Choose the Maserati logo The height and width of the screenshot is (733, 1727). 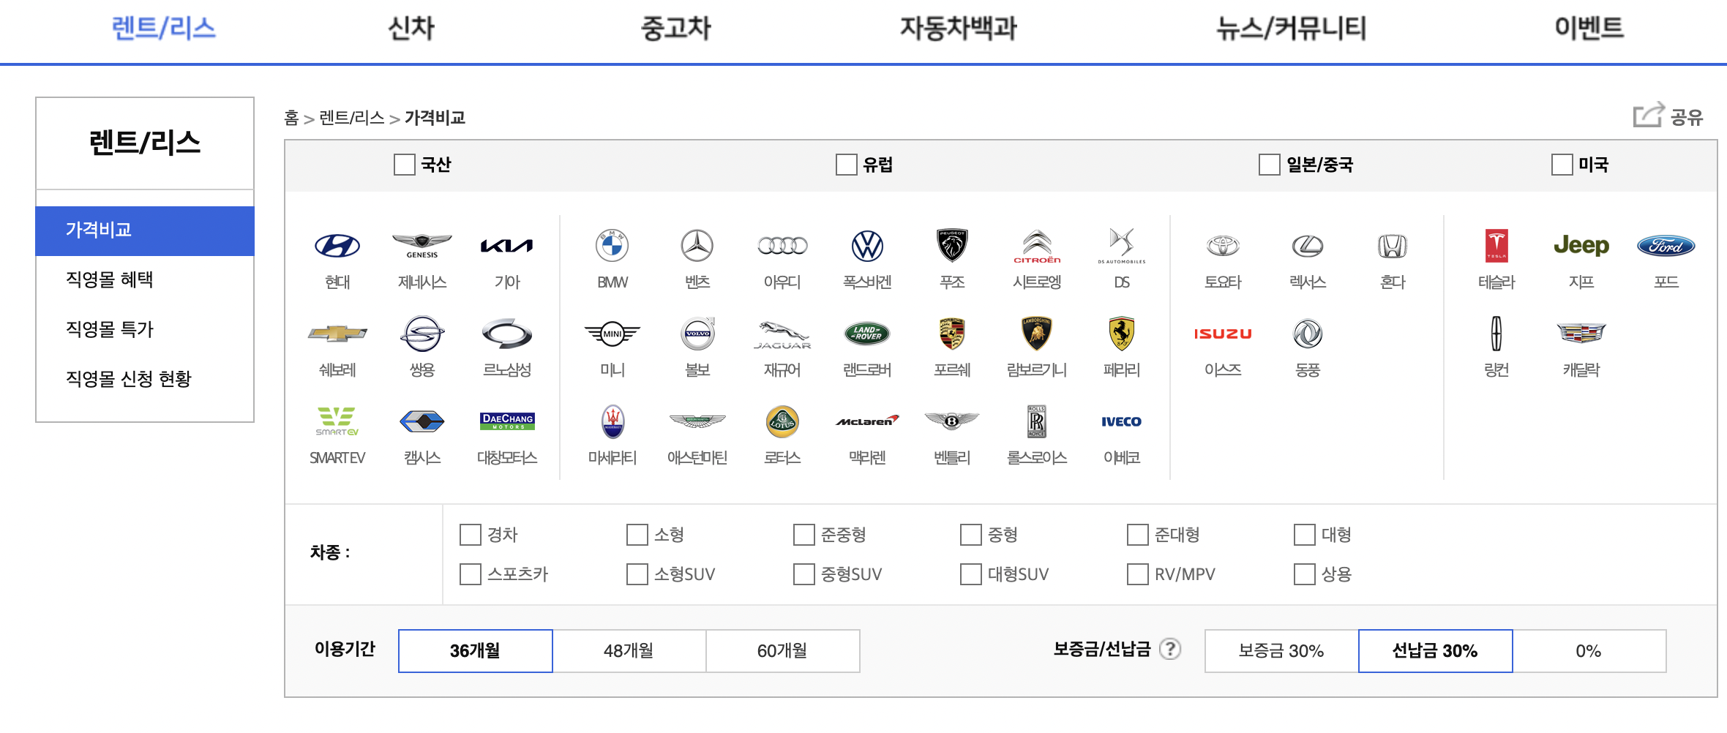coord(612,421)
